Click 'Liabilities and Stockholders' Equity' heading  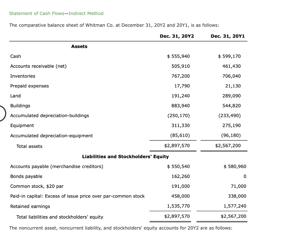click(126, 157)
